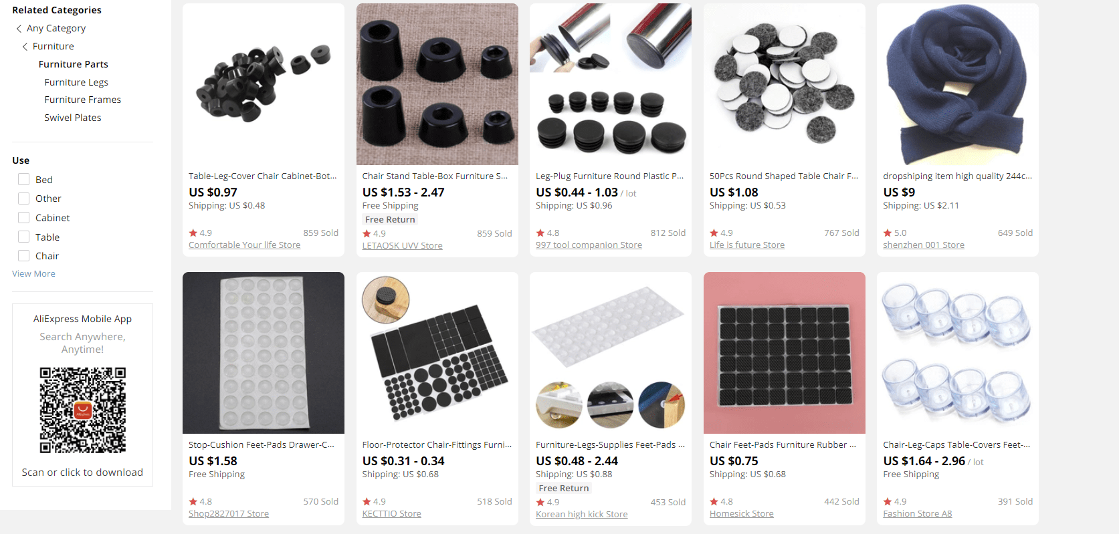Open the Homesick Store link
The width and height of the screenshot is (1119, 534).
click(741, 514)
